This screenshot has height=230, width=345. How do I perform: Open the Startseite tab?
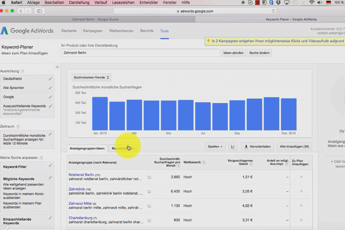[69, 31]
